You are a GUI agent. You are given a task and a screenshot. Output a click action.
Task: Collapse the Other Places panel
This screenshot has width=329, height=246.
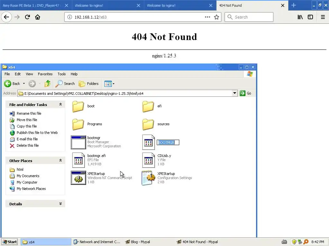tap(60, 160)
